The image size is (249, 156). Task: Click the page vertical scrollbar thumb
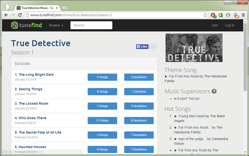click(x=245, y=57)
